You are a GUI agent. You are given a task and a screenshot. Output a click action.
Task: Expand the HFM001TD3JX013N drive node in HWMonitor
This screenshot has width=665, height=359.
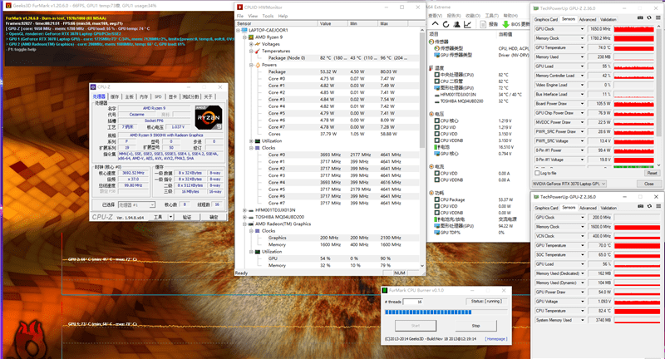244,210
